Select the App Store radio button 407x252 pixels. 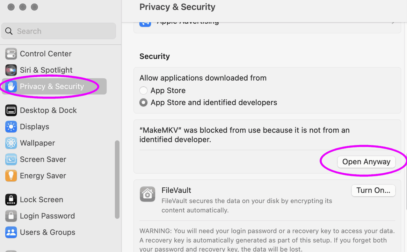[x=143, y=91]
